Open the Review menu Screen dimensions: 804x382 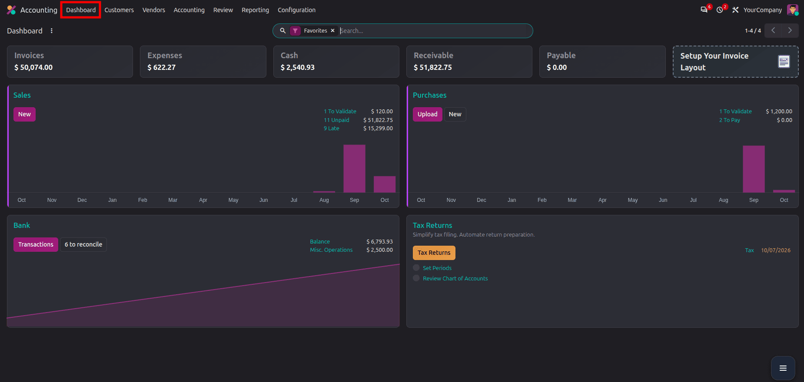tap(223, 10)
